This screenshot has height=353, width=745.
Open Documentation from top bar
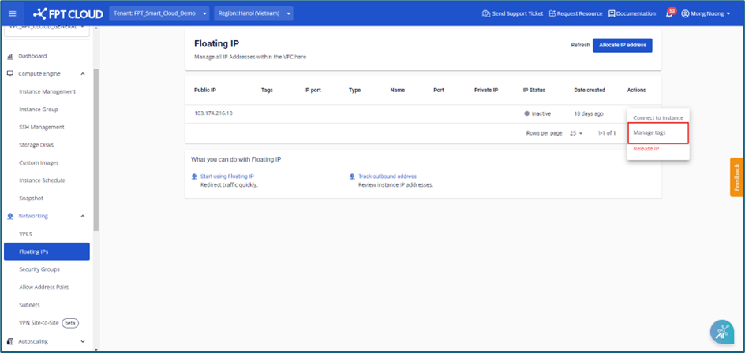tap(631, 13)
